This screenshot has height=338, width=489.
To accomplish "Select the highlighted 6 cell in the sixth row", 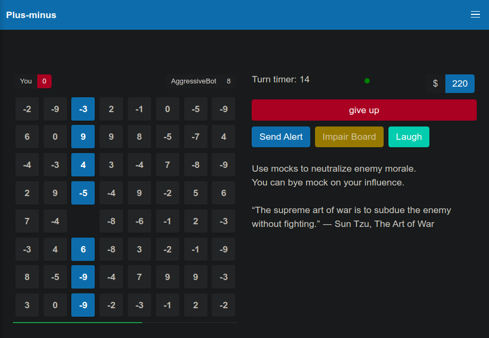I will [83, 249].
